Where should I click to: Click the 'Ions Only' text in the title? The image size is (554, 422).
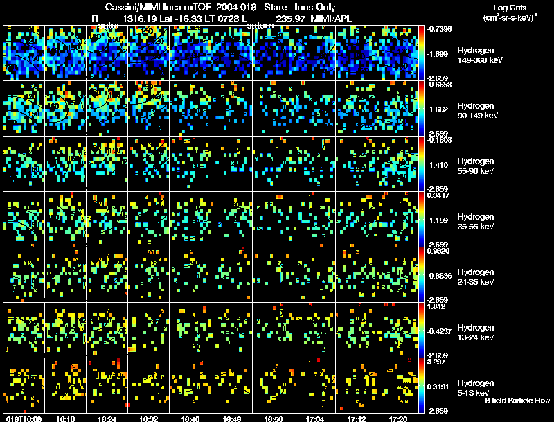pyautogui.click(x=315, y=7)
